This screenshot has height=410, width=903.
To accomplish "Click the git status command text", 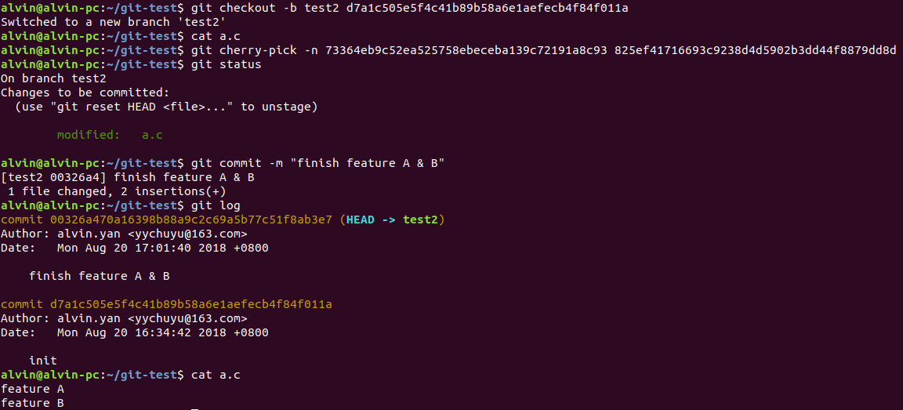I will click(226, 64).
